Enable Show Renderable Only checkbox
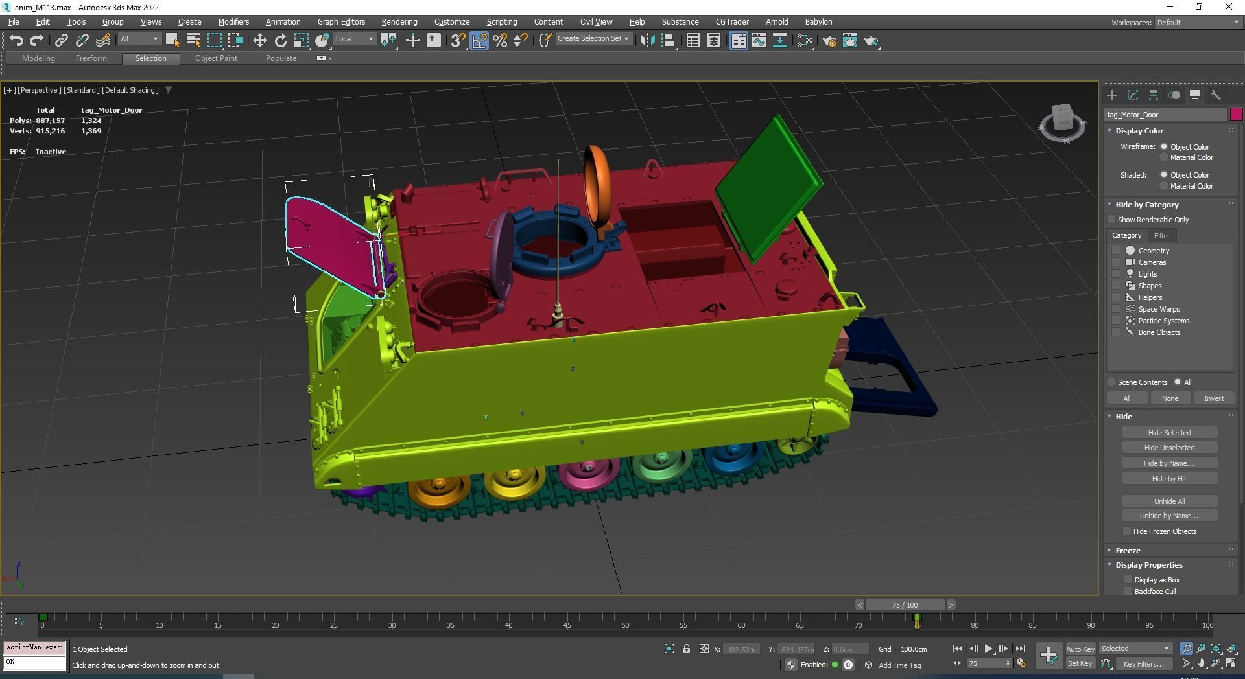The image size is (1245, 679). [1111, 220]
